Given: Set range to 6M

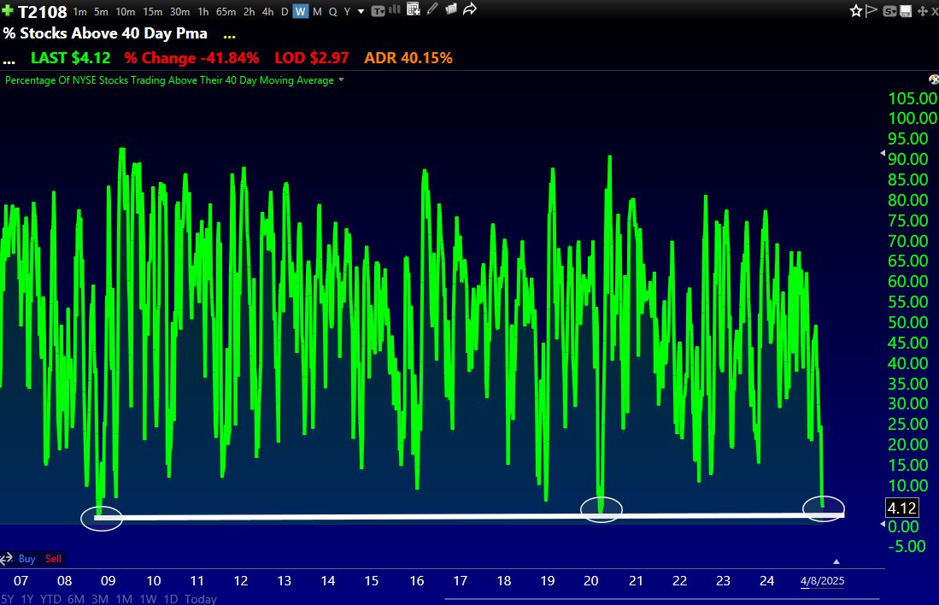Looking at the screenshot, I should pyautogui.click(x=76, y=598).
